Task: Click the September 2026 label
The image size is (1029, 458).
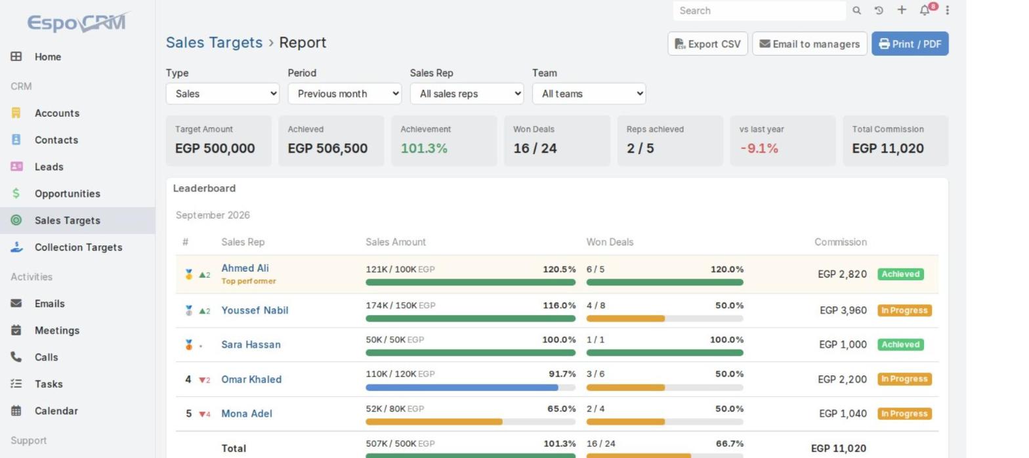Action: point(213,215)
